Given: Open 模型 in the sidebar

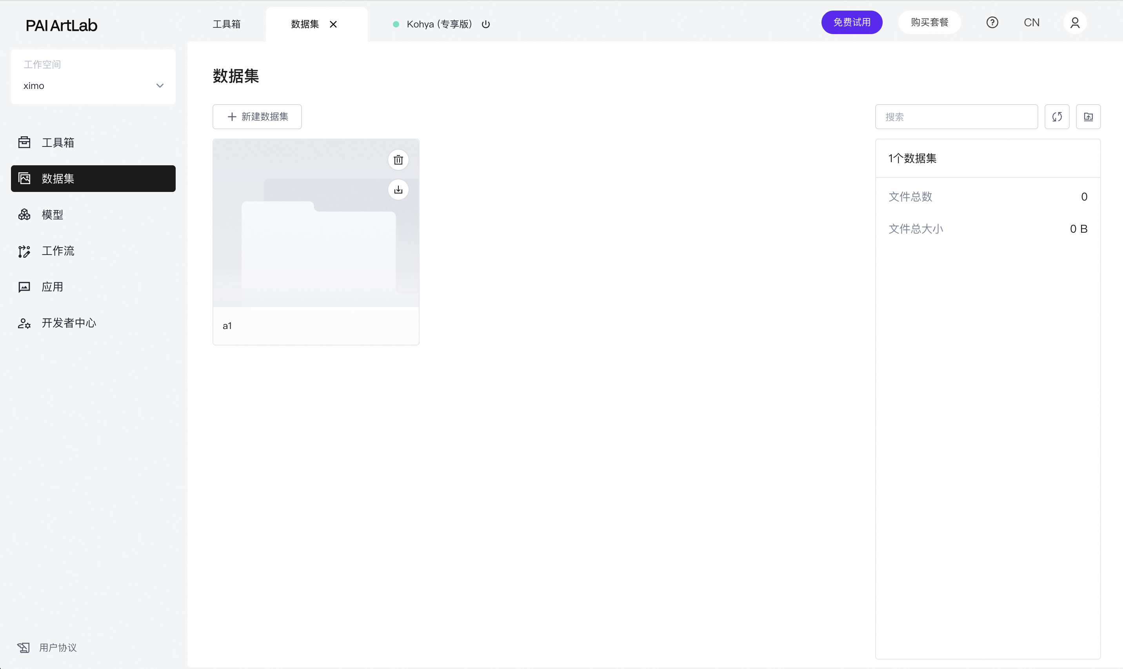Looking at the screenshot, I should [52, 215].
